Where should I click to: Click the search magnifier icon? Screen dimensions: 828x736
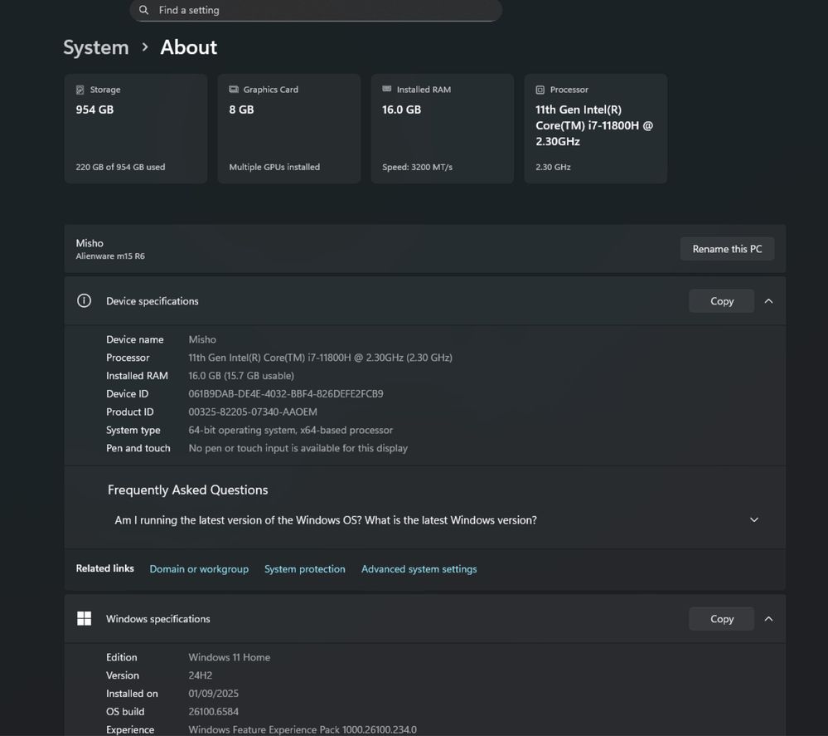pyautogui.click(x=143, y=10)
